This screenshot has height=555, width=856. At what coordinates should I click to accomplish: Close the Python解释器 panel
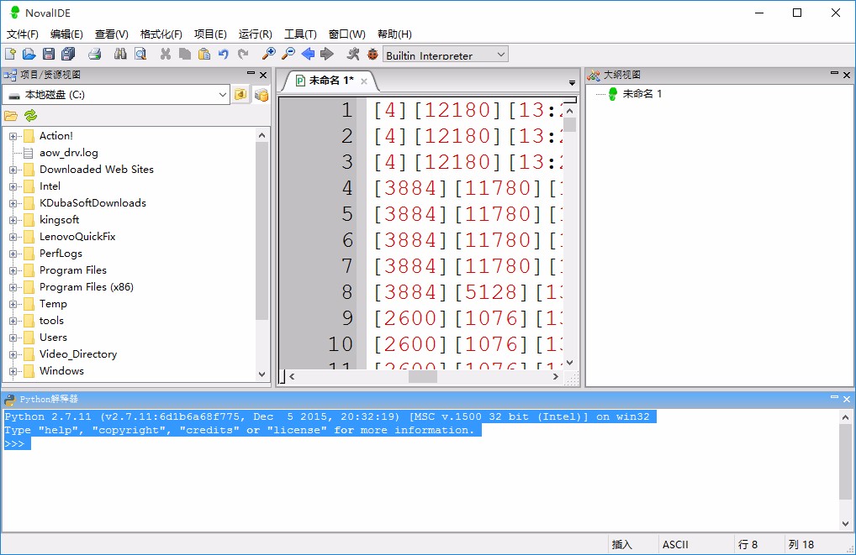coord(847,399)
